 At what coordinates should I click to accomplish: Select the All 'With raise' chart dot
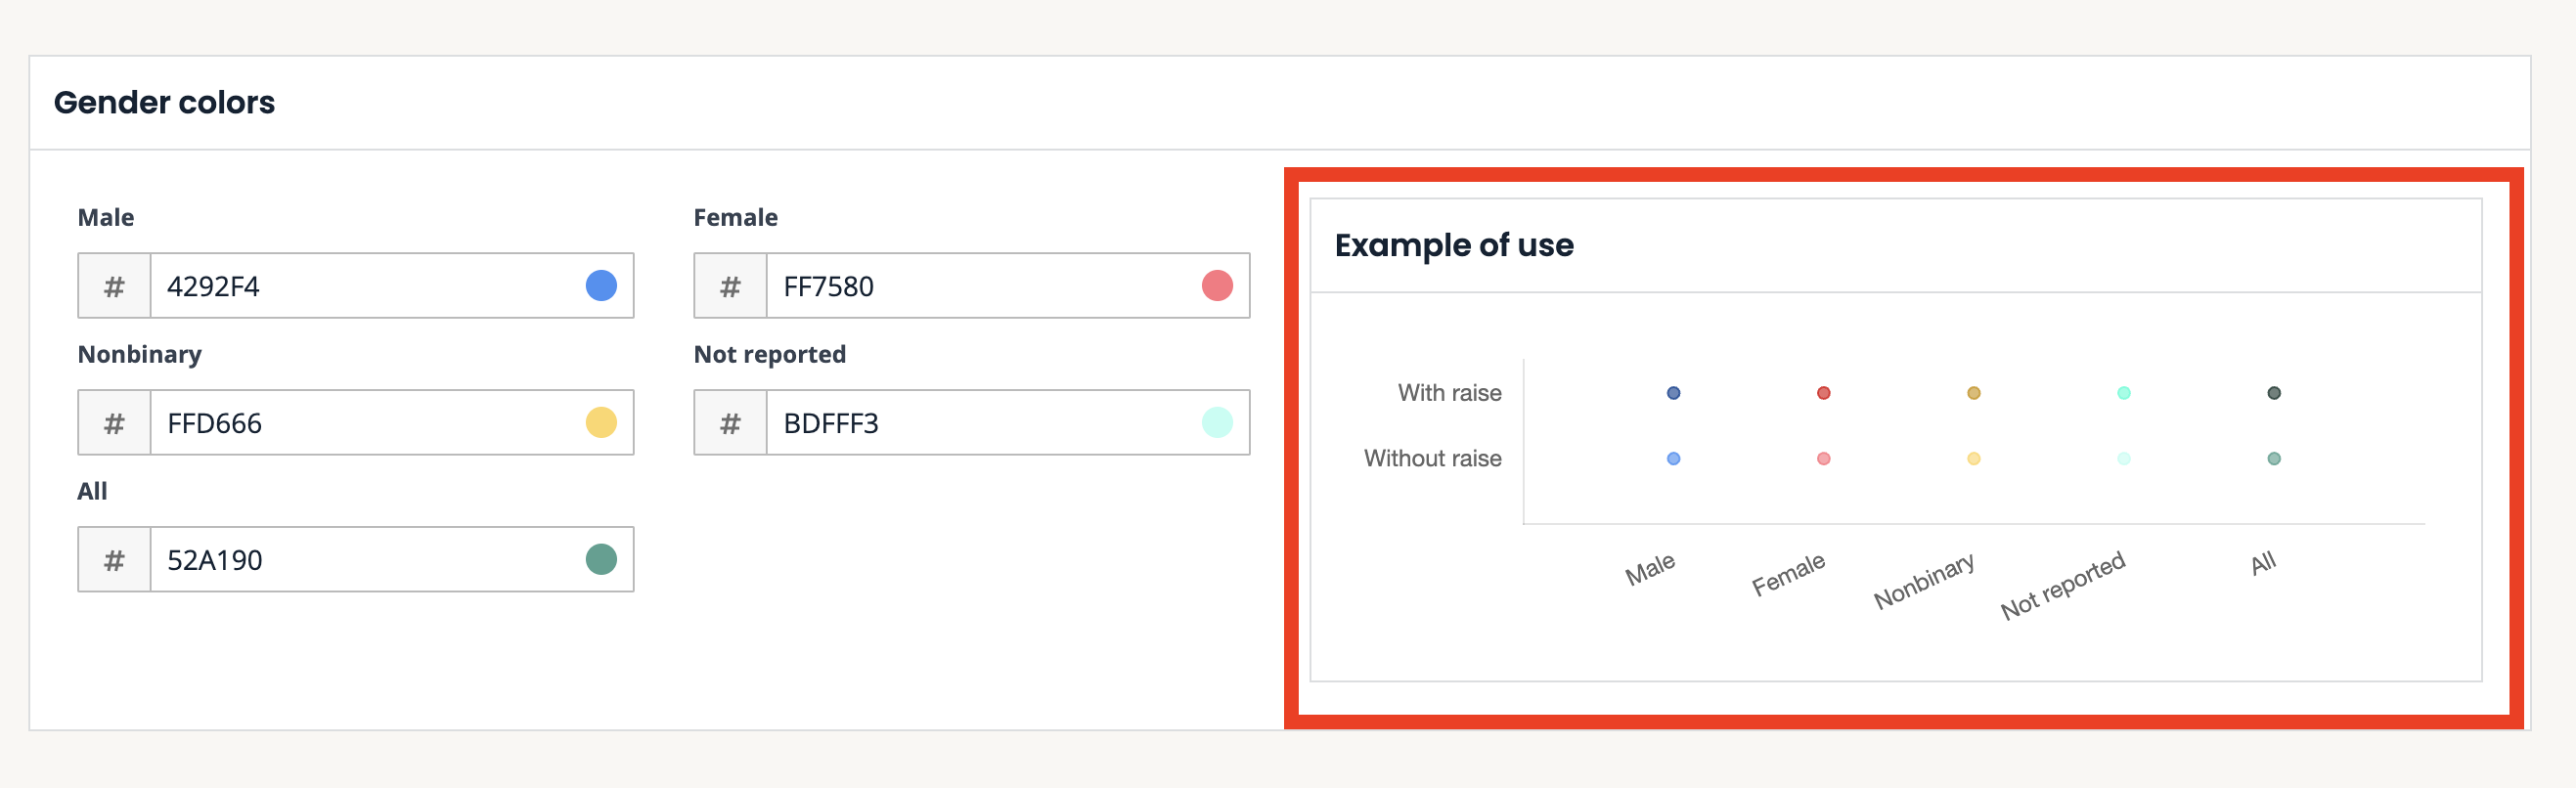coord(2273,393)
